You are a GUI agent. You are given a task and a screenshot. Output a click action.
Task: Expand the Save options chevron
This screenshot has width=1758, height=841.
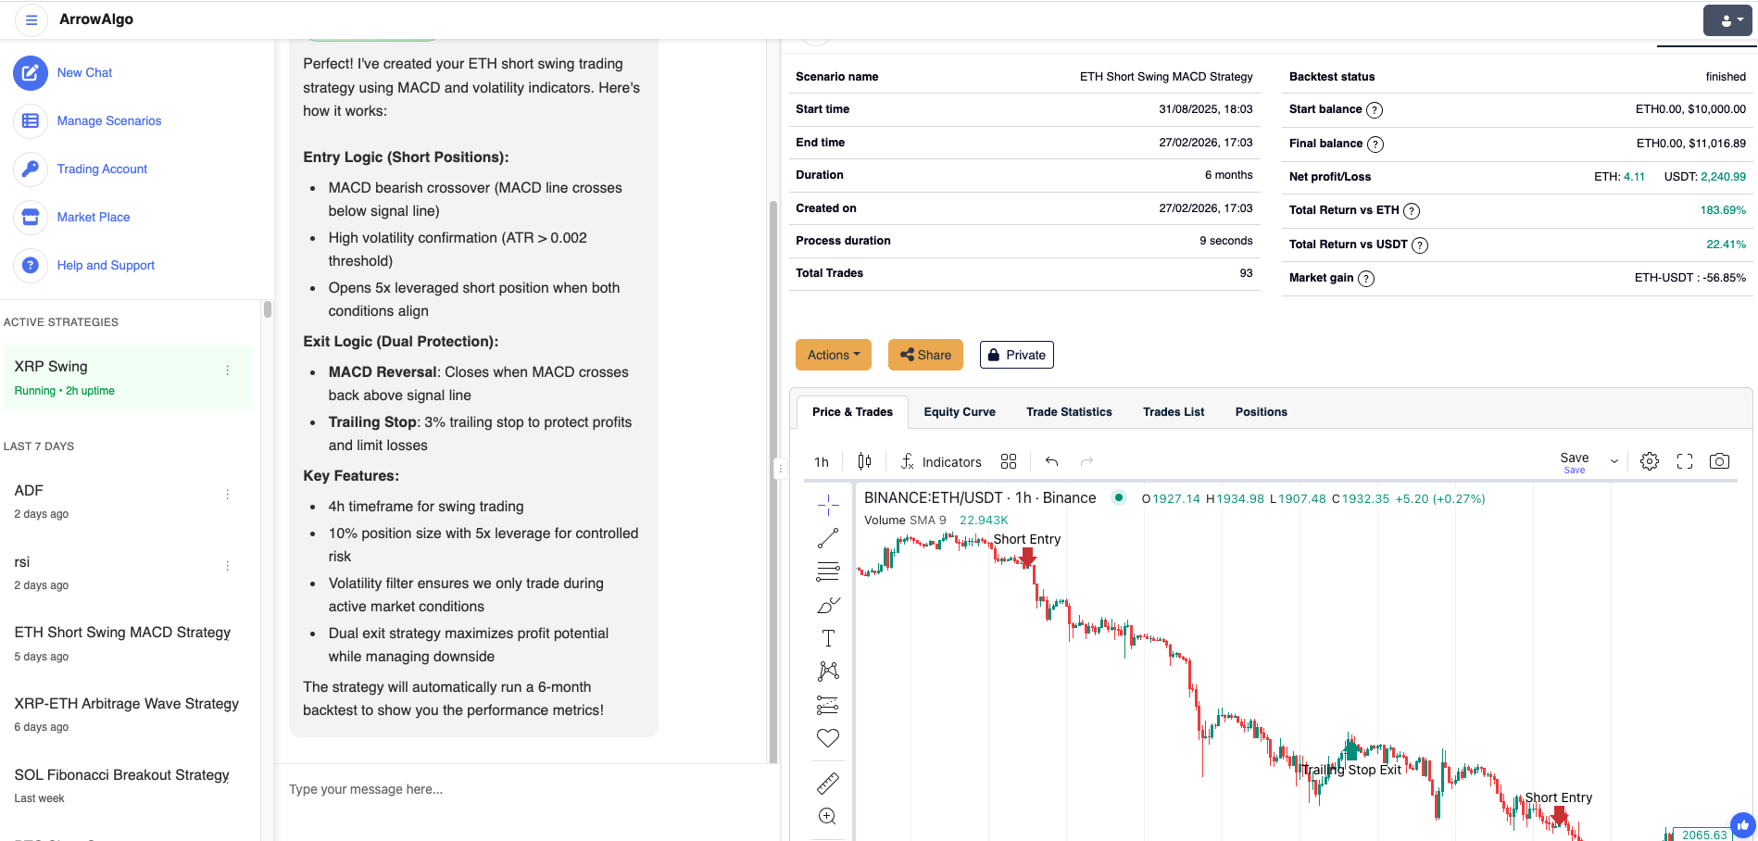1614,460
